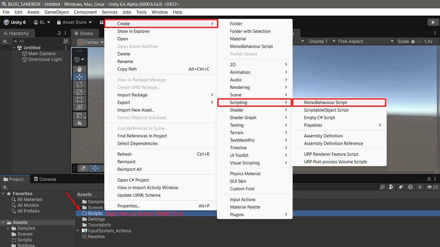
Task: Open the BL account dropdown
Action: tap(42, 22)
